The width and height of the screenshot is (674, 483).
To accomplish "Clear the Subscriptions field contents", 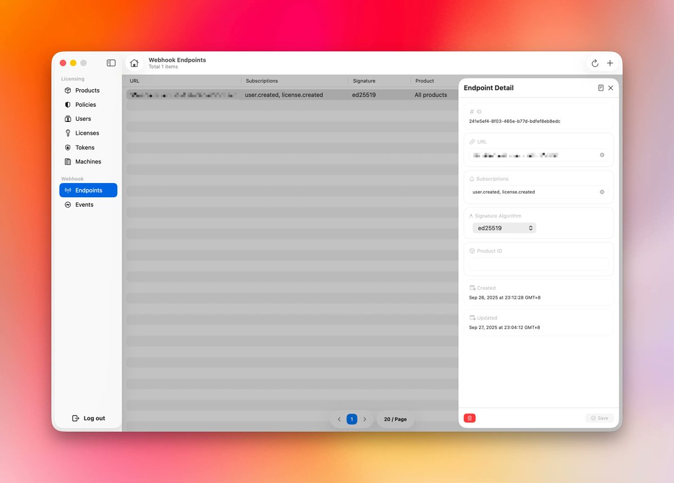I will pos(602,192).
